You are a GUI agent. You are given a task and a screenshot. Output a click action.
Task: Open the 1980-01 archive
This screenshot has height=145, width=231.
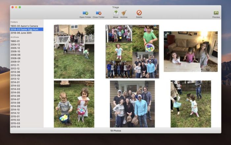[x=27, y=41]
